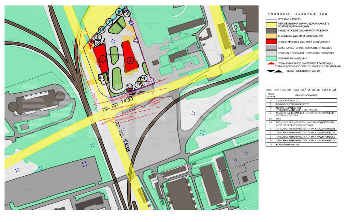Select circled marker 1 on the red warehouse
Image resolution: width=347 pixels, height=222 pixels.
click(102, 59)
